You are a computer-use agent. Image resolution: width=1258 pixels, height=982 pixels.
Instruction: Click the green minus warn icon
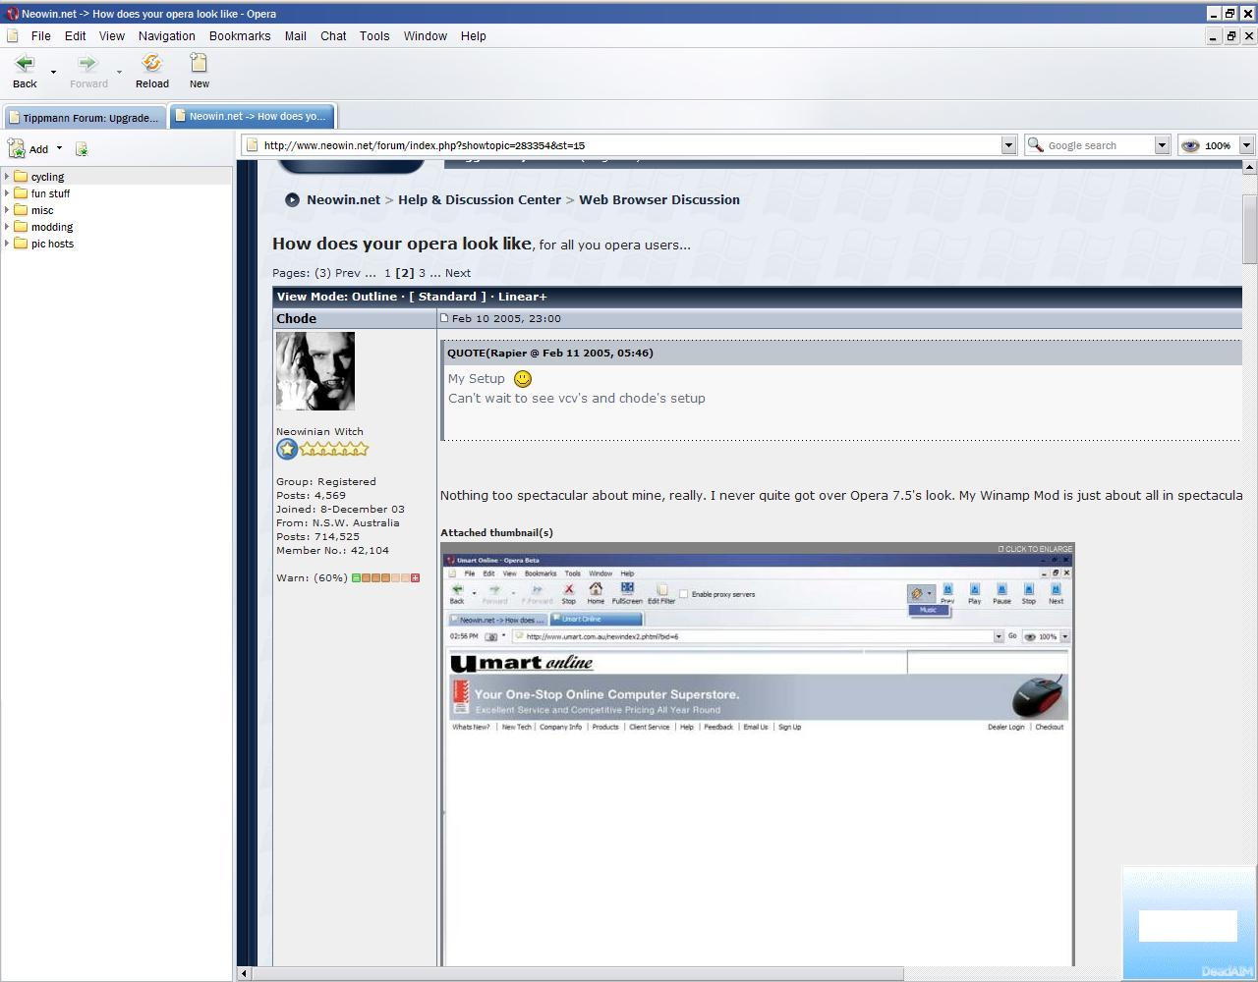(x=356, y=578)
